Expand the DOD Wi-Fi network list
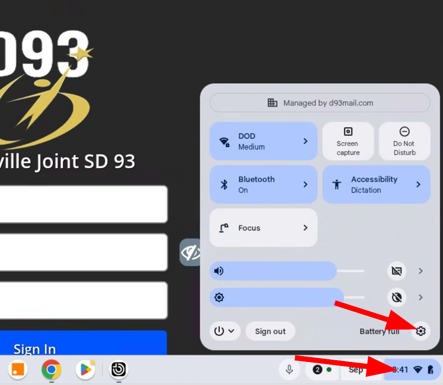This screenshot has height=385, width=443. [305, 141]
